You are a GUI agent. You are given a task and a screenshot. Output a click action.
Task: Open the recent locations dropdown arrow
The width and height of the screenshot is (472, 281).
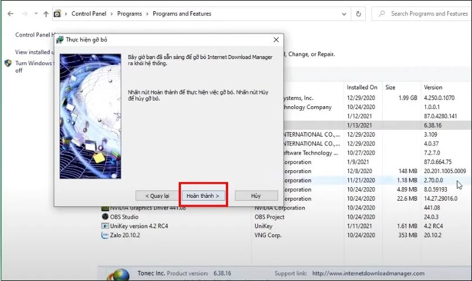tap(35, 13)
